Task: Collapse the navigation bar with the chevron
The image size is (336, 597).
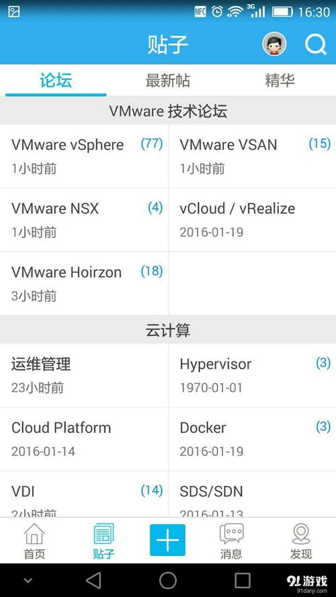Action: pyautogui.click(x=28, y=581)
